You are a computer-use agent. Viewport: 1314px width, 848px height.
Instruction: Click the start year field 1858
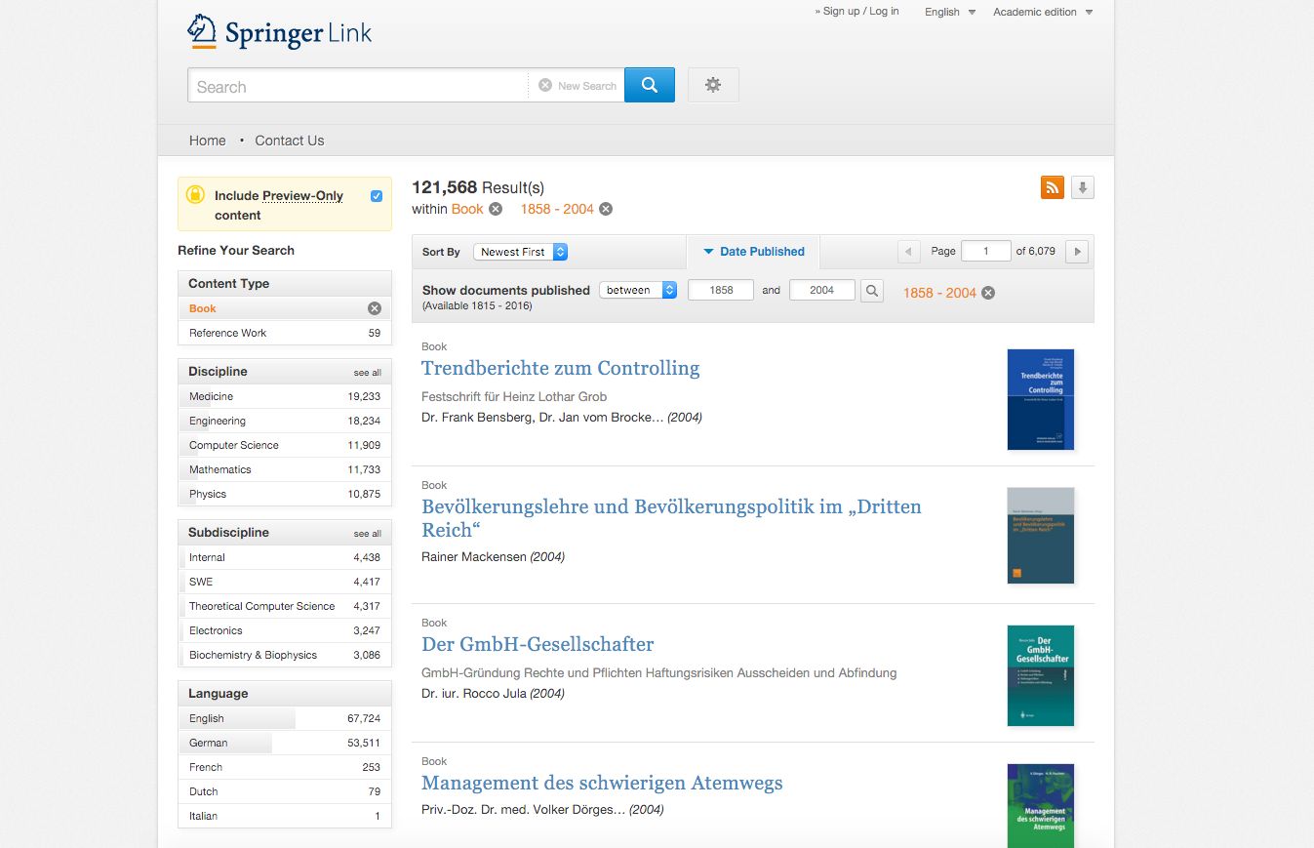pyautogui.click(x=721, y=290)
